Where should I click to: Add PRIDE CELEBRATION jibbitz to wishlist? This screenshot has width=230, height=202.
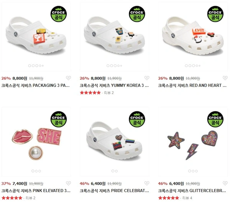pyautogui.click(x=147, y=183)
